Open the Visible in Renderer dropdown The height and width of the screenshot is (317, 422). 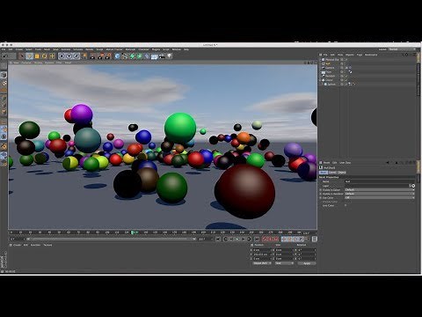point(380,194)
